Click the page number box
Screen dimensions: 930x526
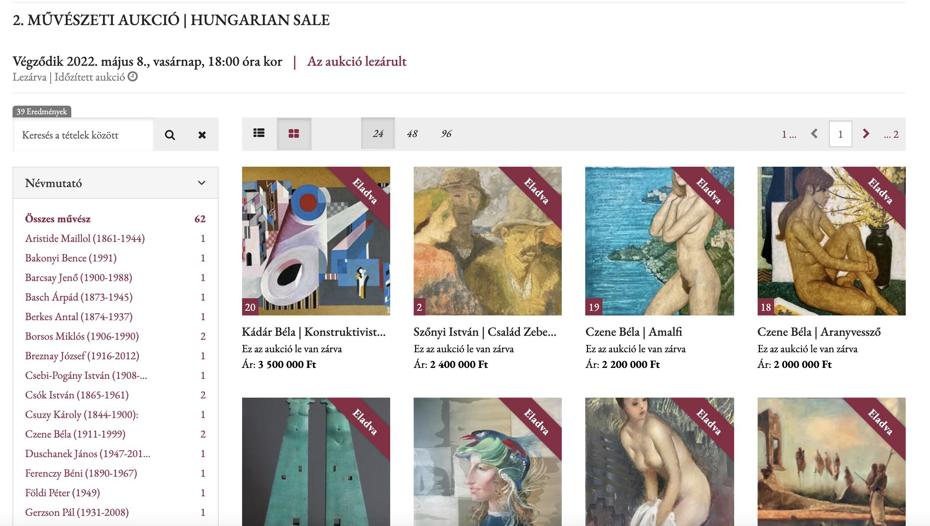[x=840, y=134]
